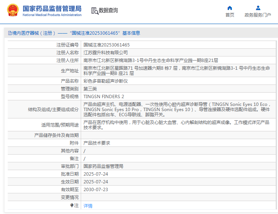278x214 pixels.
Task: Click the 结构及组成 description text
Action: 177,109
